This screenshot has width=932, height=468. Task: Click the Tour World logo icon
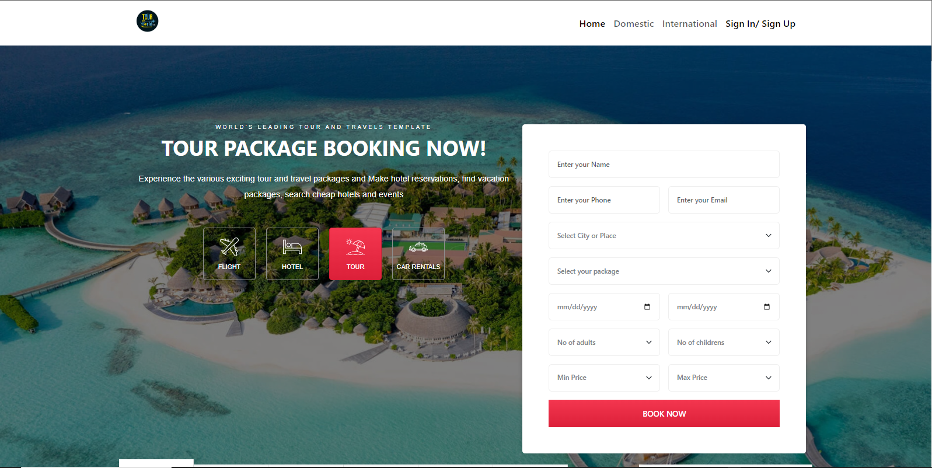tap(147, 21)
